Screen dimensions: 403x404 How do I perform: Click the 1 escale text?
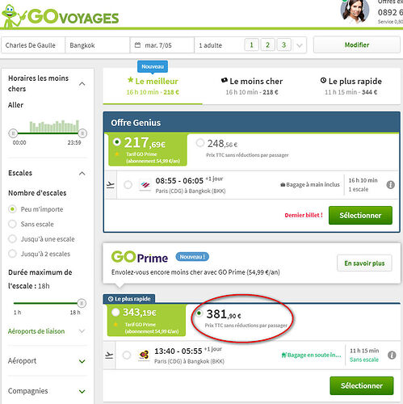359,189
